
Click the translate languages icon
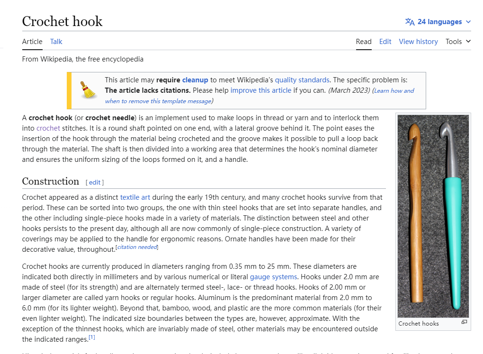pyautogui.click(x=410, y=22)
